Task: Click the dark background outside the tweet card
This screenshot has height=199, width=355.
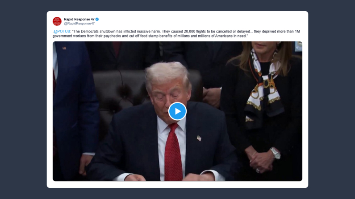Action: [x=23, y=99]
